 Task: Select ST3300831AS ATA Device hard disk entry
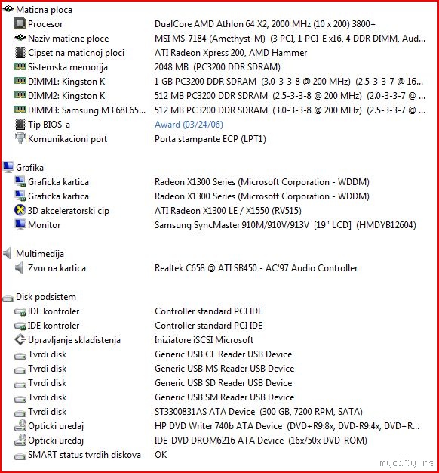point(258,412)
